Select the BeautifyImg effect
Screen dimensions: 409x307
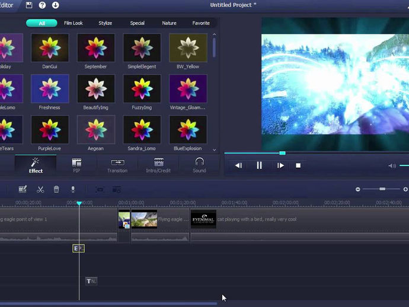(x=96, y=89)
